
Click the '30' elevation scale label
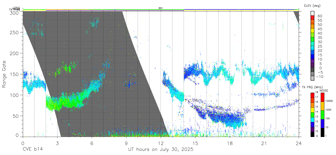coord(320,42)
